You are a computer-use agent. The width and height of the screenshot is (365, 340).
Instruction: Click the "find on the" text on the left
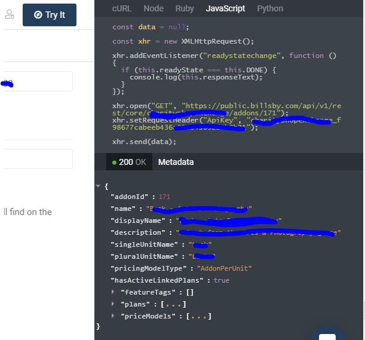[30, 212]
